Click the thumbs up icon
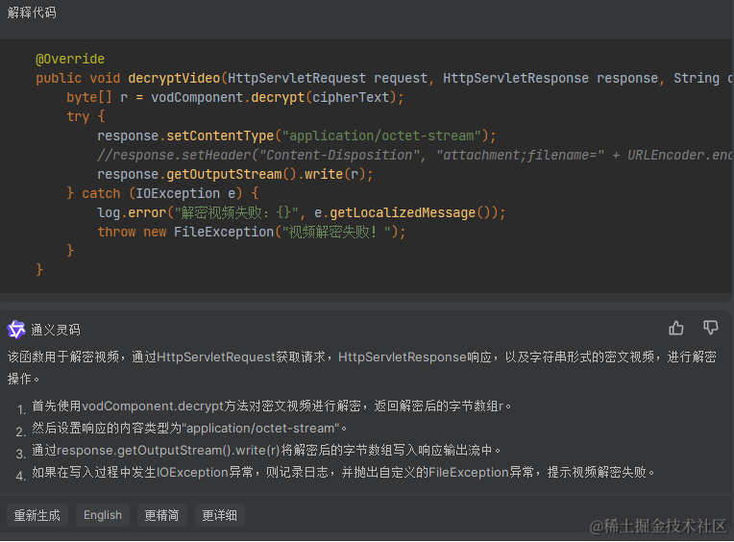The height and width of the screenshot is (542, 734). click(676, 328)
